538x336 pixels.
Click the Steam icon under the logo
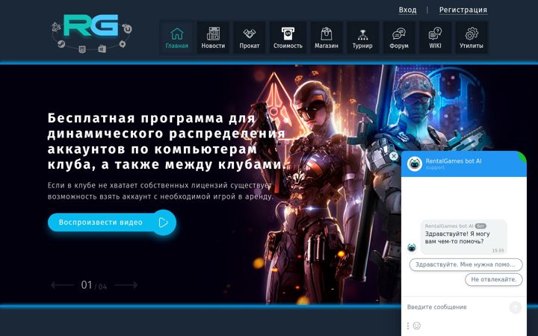tap(61, 44)
